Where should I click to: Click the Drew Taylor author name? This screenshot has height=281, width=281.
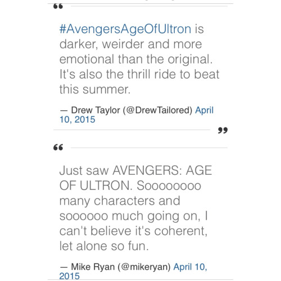[x=96, y=110]
